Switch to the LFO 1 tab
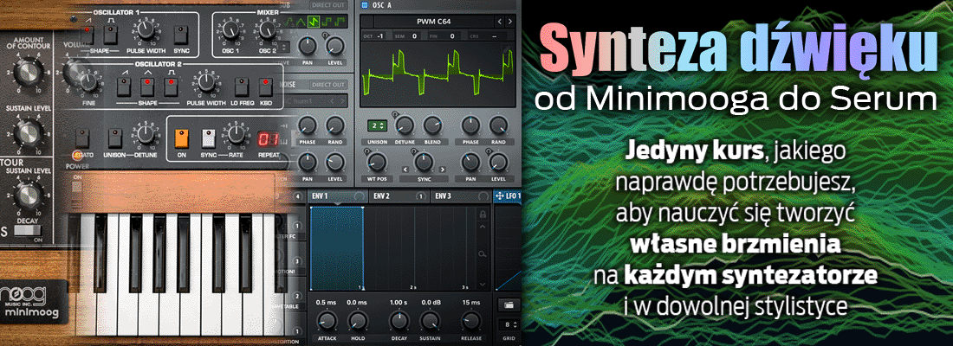Screen dimensions: 953x346 [x=508, y=196]
